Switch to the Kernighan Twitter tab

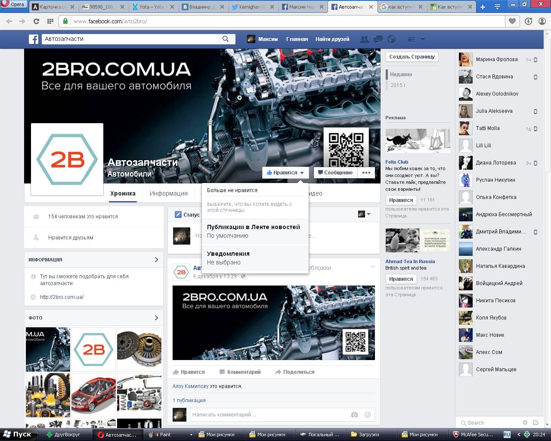253,7
